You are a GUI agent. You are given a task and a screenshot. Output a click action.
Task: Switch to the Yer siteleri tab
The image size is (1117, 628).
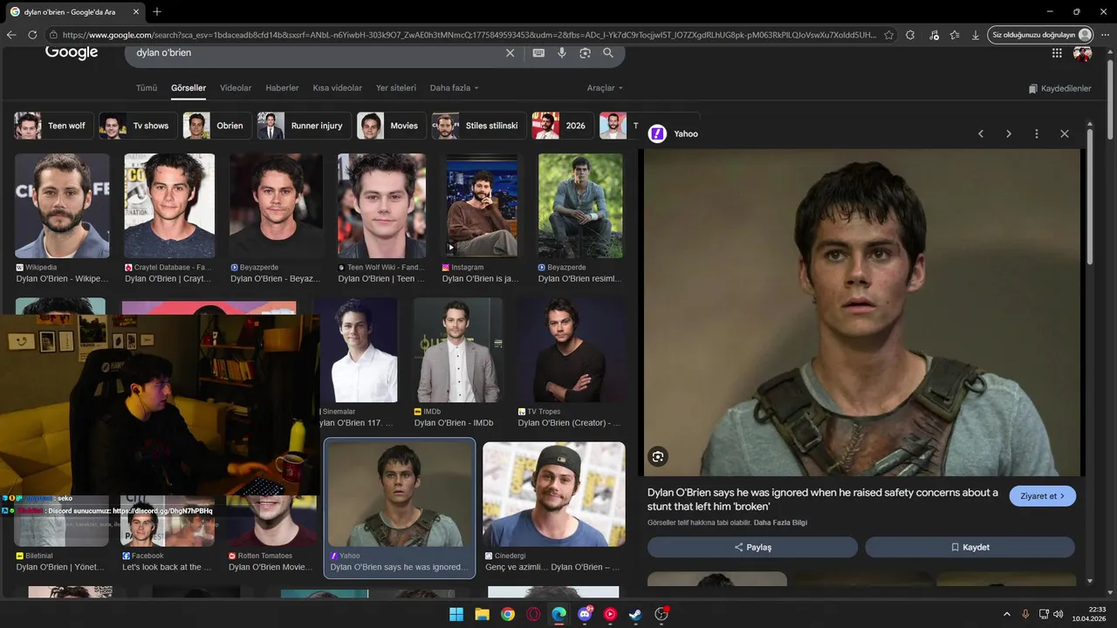tap(396, 88)
